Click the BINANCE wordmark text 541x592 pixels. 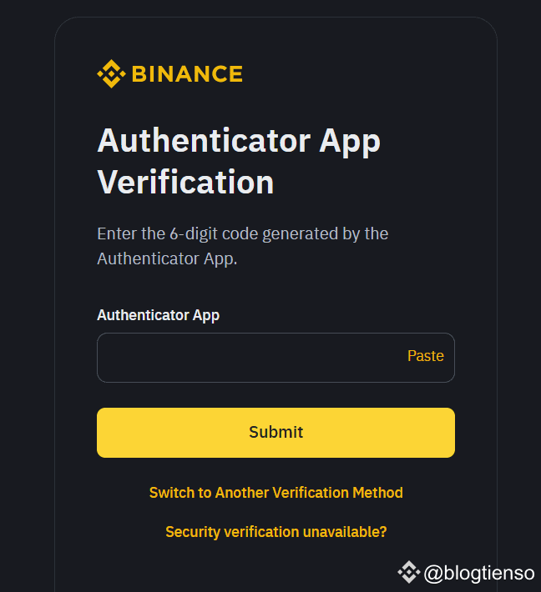coord(187,74)
